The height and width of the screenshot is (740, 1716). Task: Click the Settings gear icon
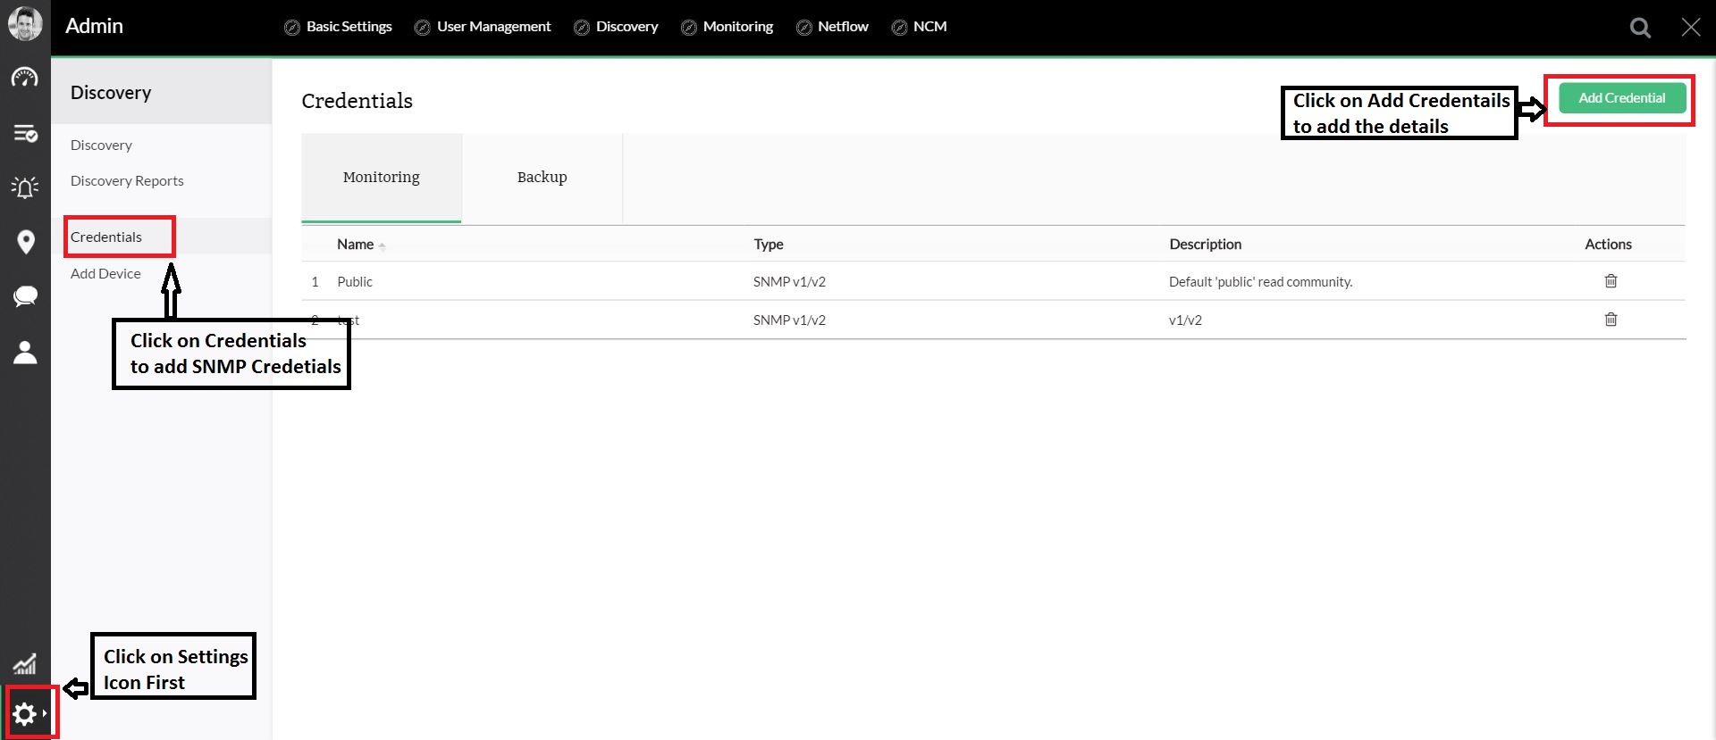[x=25, y=714]
